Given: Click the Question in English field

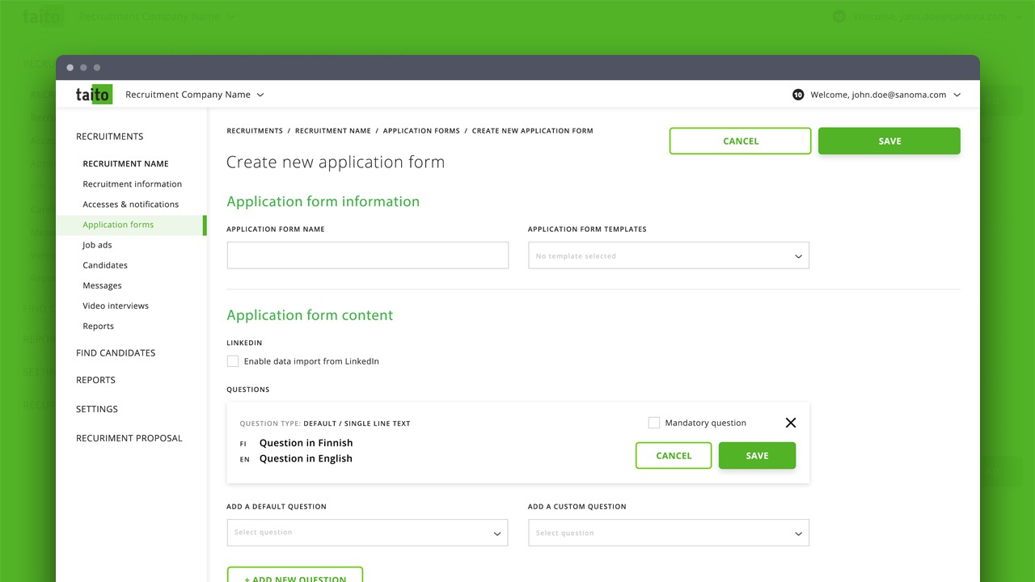Looking at the screenshot, I should point(306,458).
